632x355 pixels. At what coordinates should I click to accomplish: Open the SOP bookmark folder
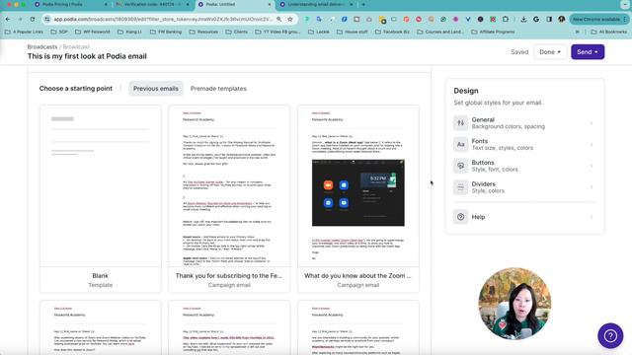(x=59, y=32)
